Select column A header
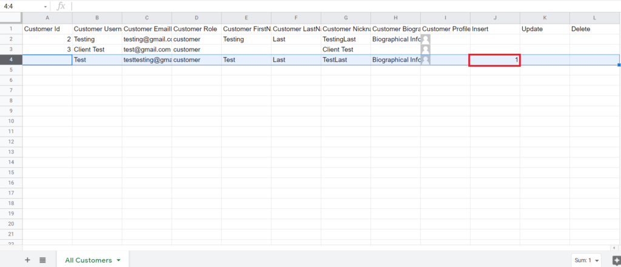621x267 pixels. [47, 18]
